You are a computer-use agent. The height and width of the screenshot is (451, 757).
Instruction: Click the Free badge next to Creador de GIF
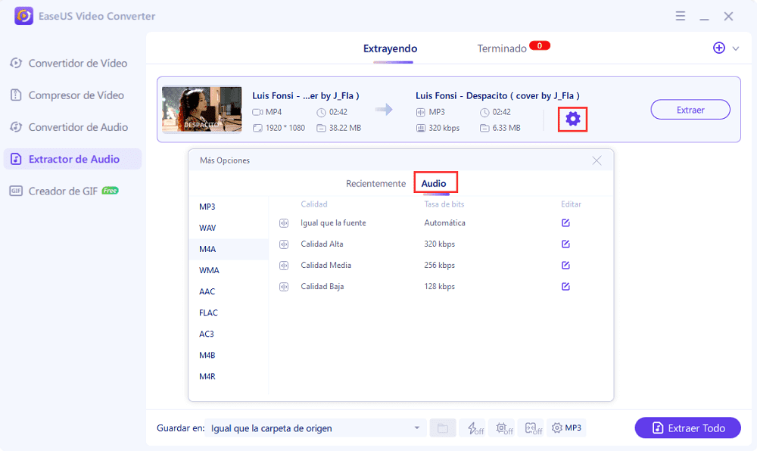110,191
